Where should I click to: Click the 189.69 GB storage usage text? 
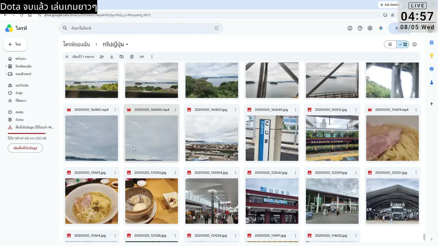tap(27, 138)
